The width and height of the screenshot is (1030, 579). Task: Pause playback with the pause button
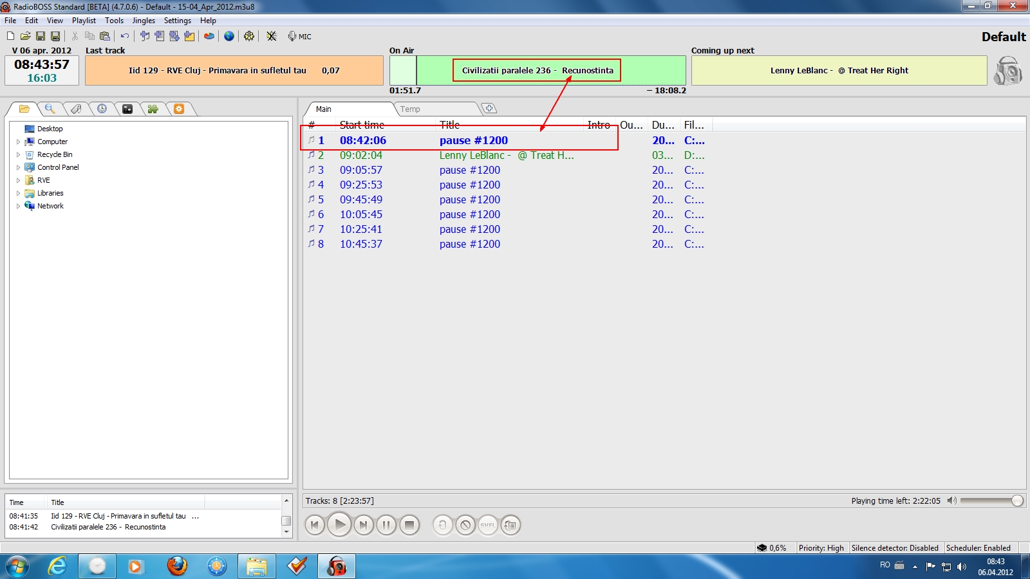386,525
